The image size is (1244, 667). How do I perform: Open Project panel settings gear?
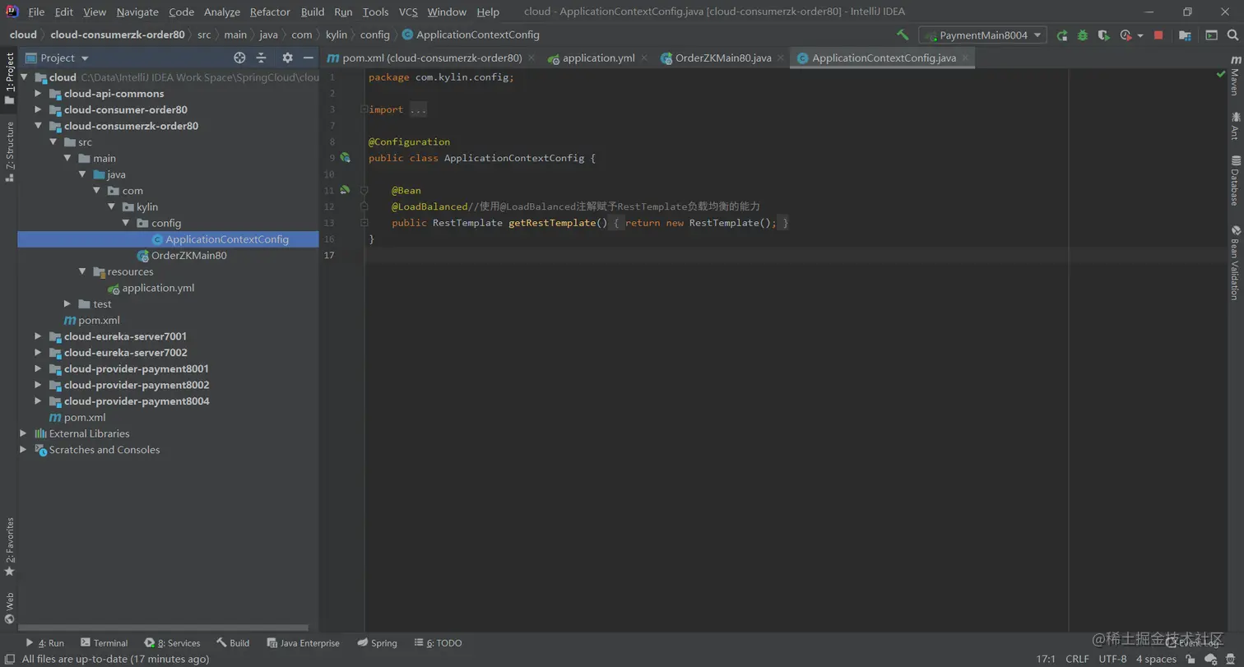click(287, 58)
